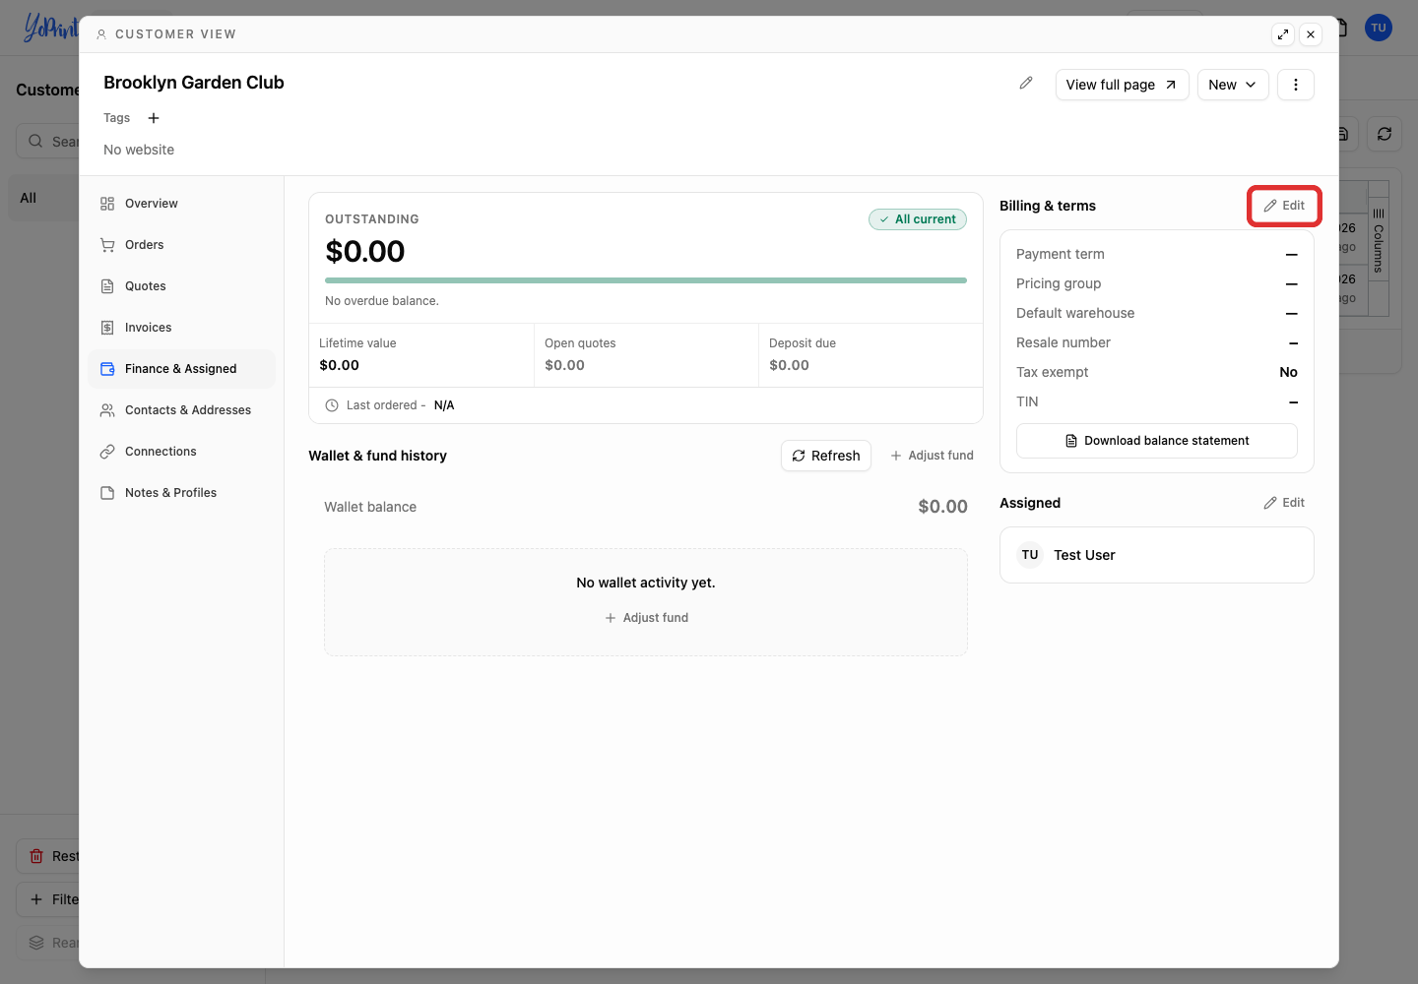Click the plus icon next to Tags
The width and height of the screenshot is (1418, 984).
pos(154,118)
